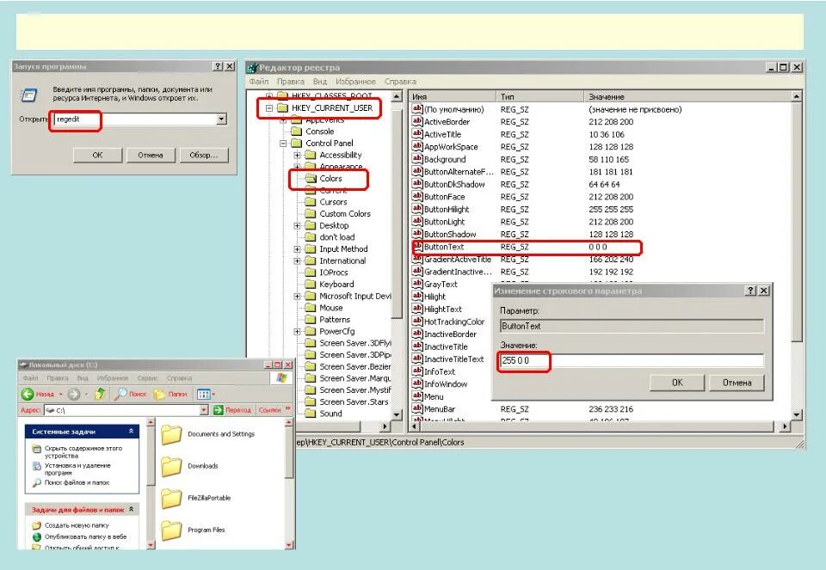Click the regedit input field in Run dialog

point(135,120)
